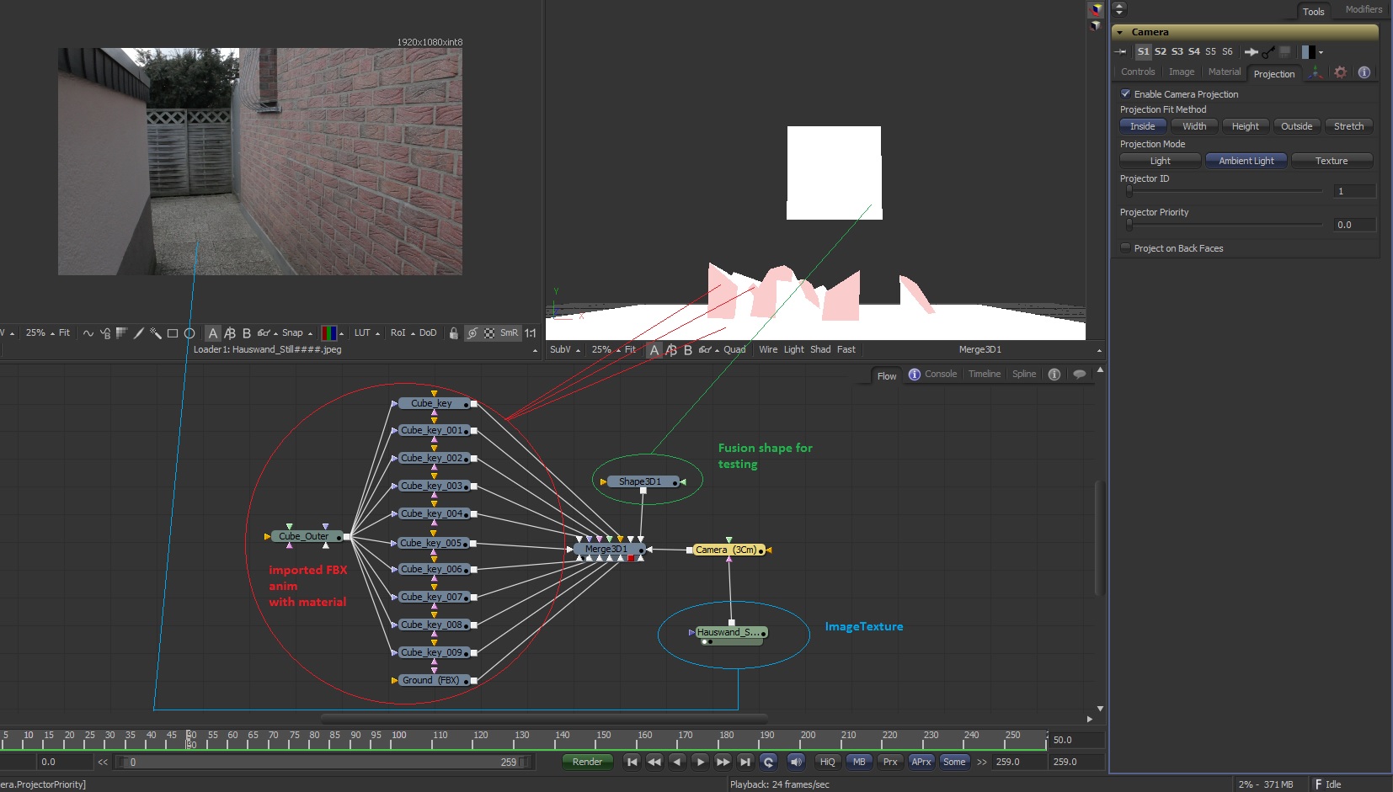Open RoI options dropdown
The width and height of the screenshot is (1393, 792).
(x=413, y=333)
